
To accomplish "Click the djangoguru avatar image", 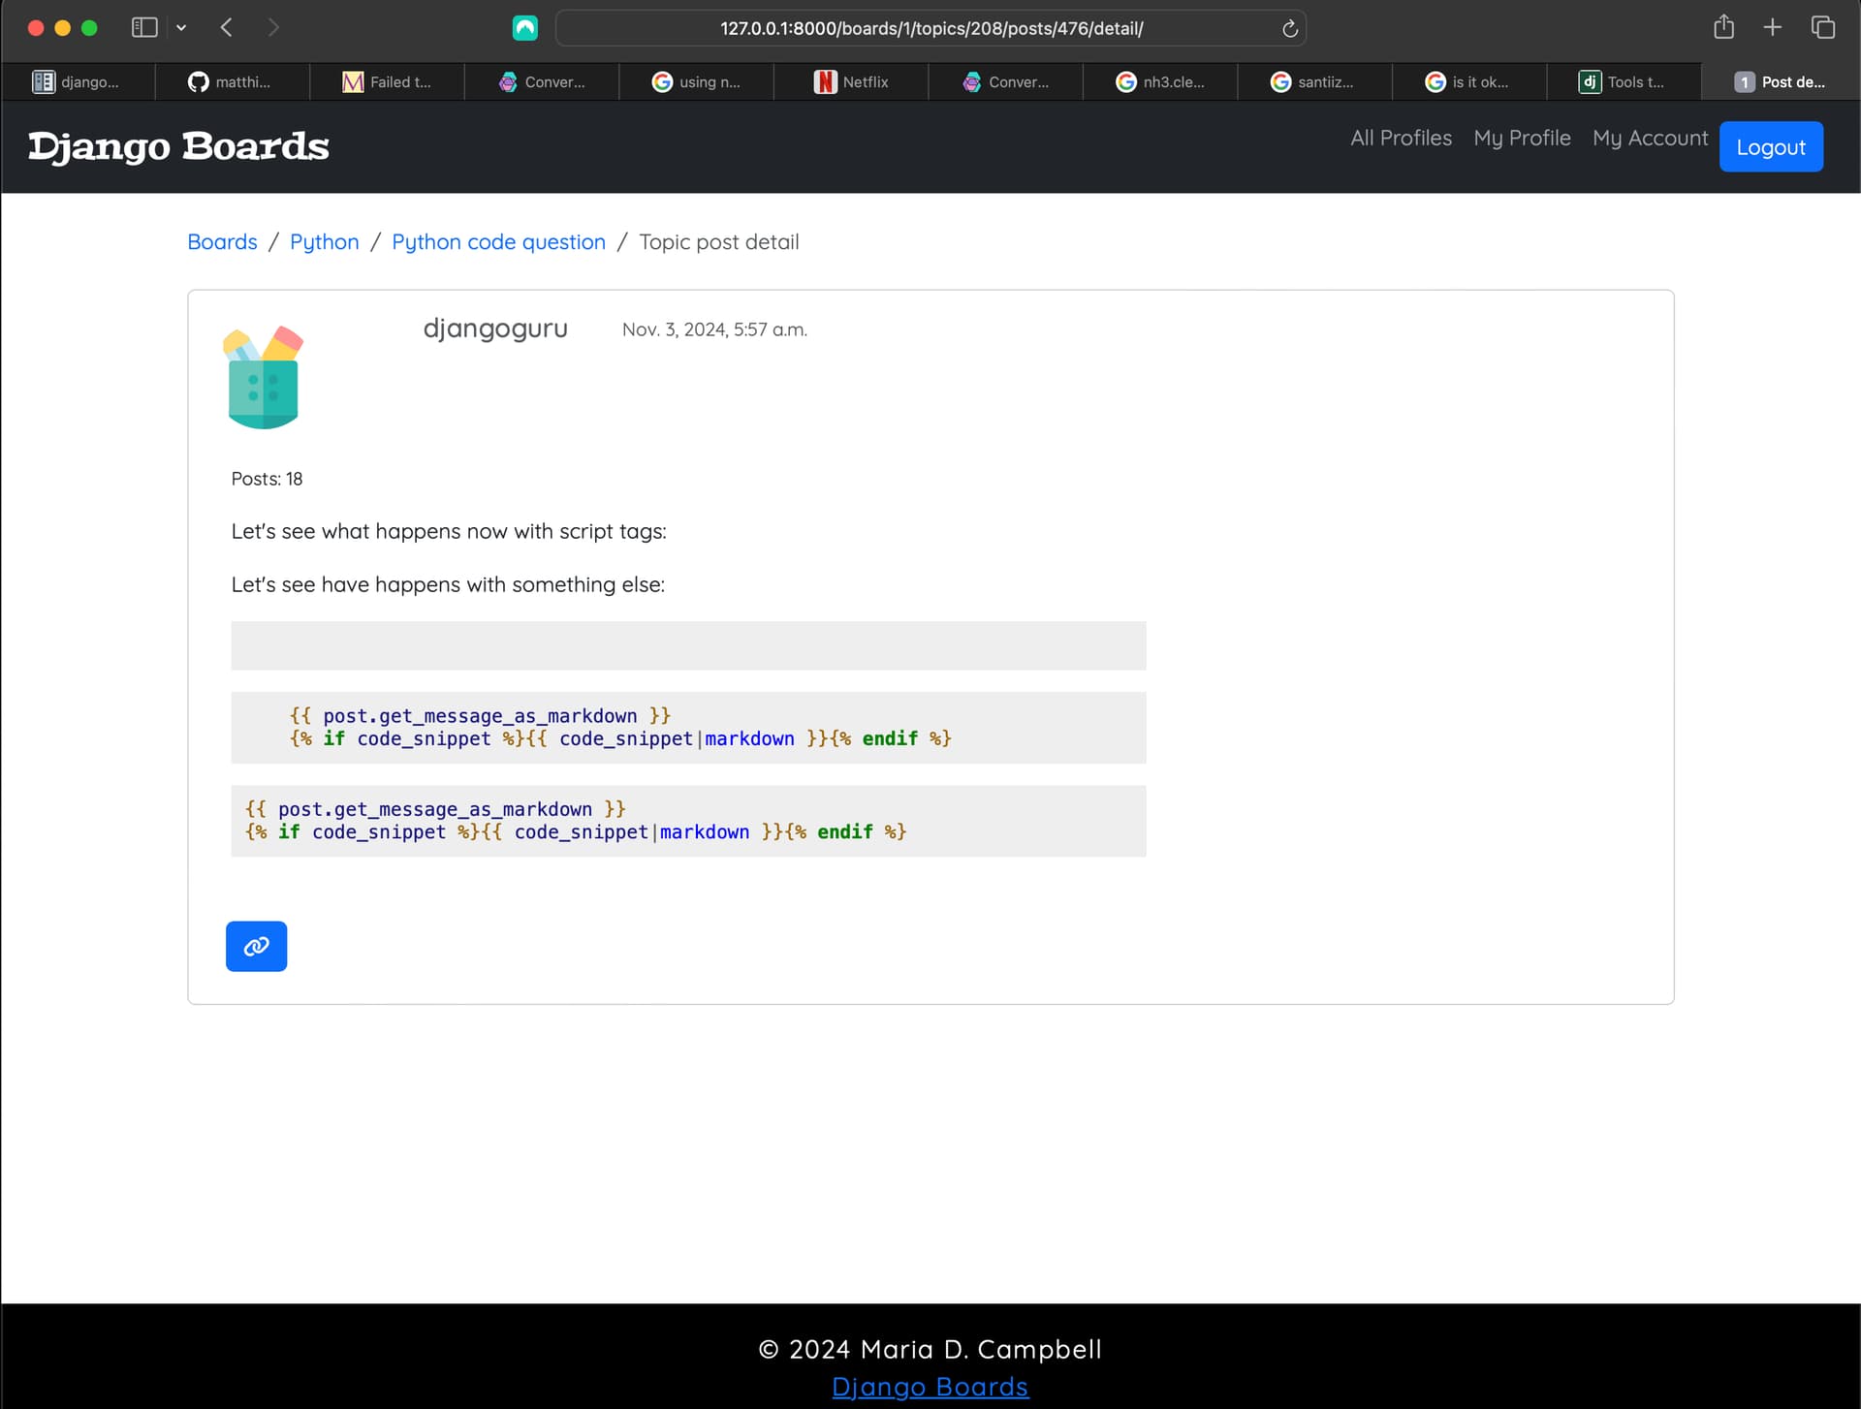I will [263, 377].
